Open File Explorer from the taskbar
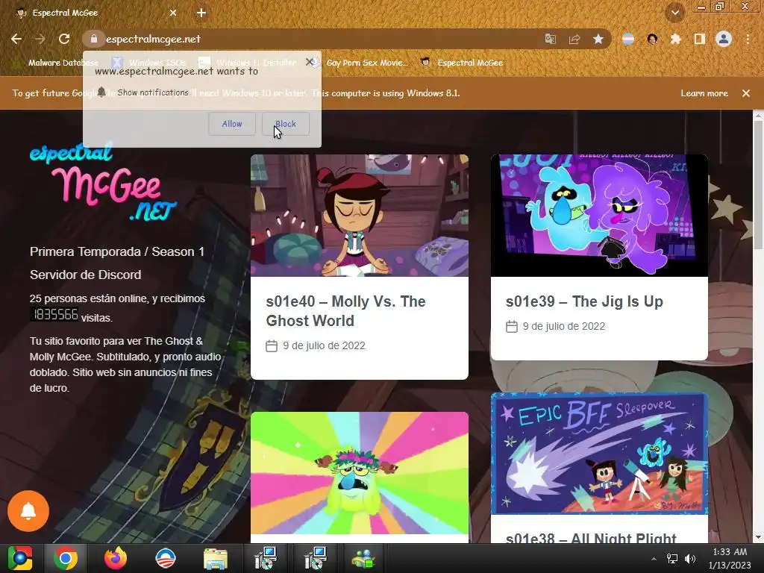 (215, 558)
